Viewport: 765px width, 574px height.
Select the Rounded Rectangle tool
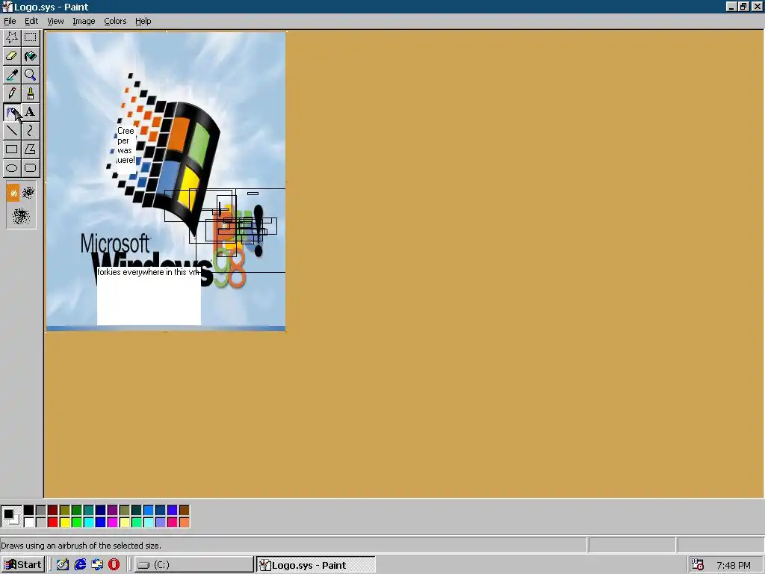point(30,168)
